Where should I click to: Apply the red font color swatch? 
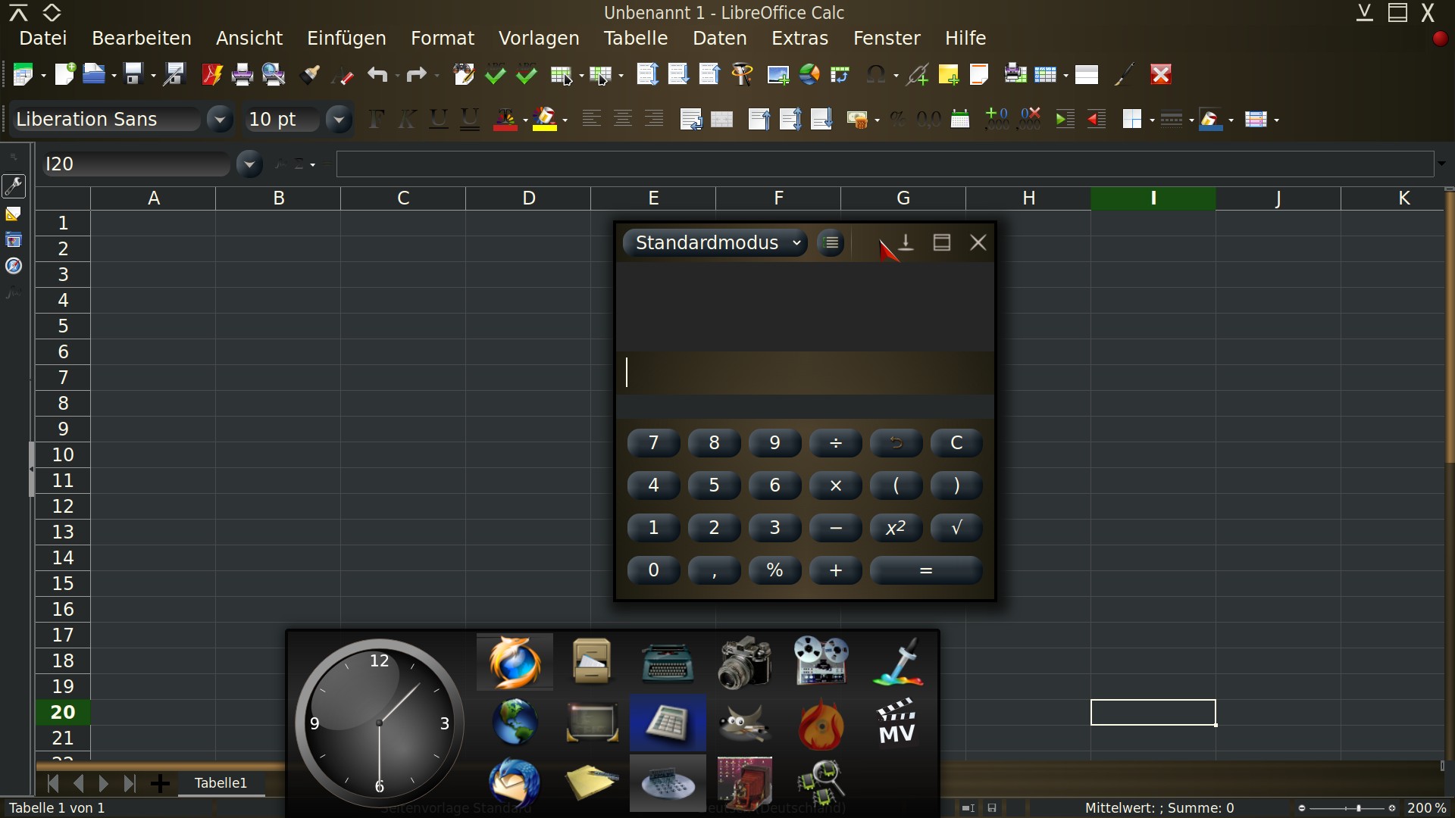505,120
